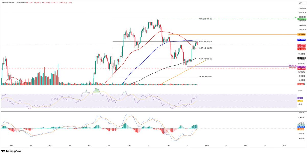This screenshot has height=155, width=307.
Task: Open the USDT currency selector
Action: click(x=300, y=3)
